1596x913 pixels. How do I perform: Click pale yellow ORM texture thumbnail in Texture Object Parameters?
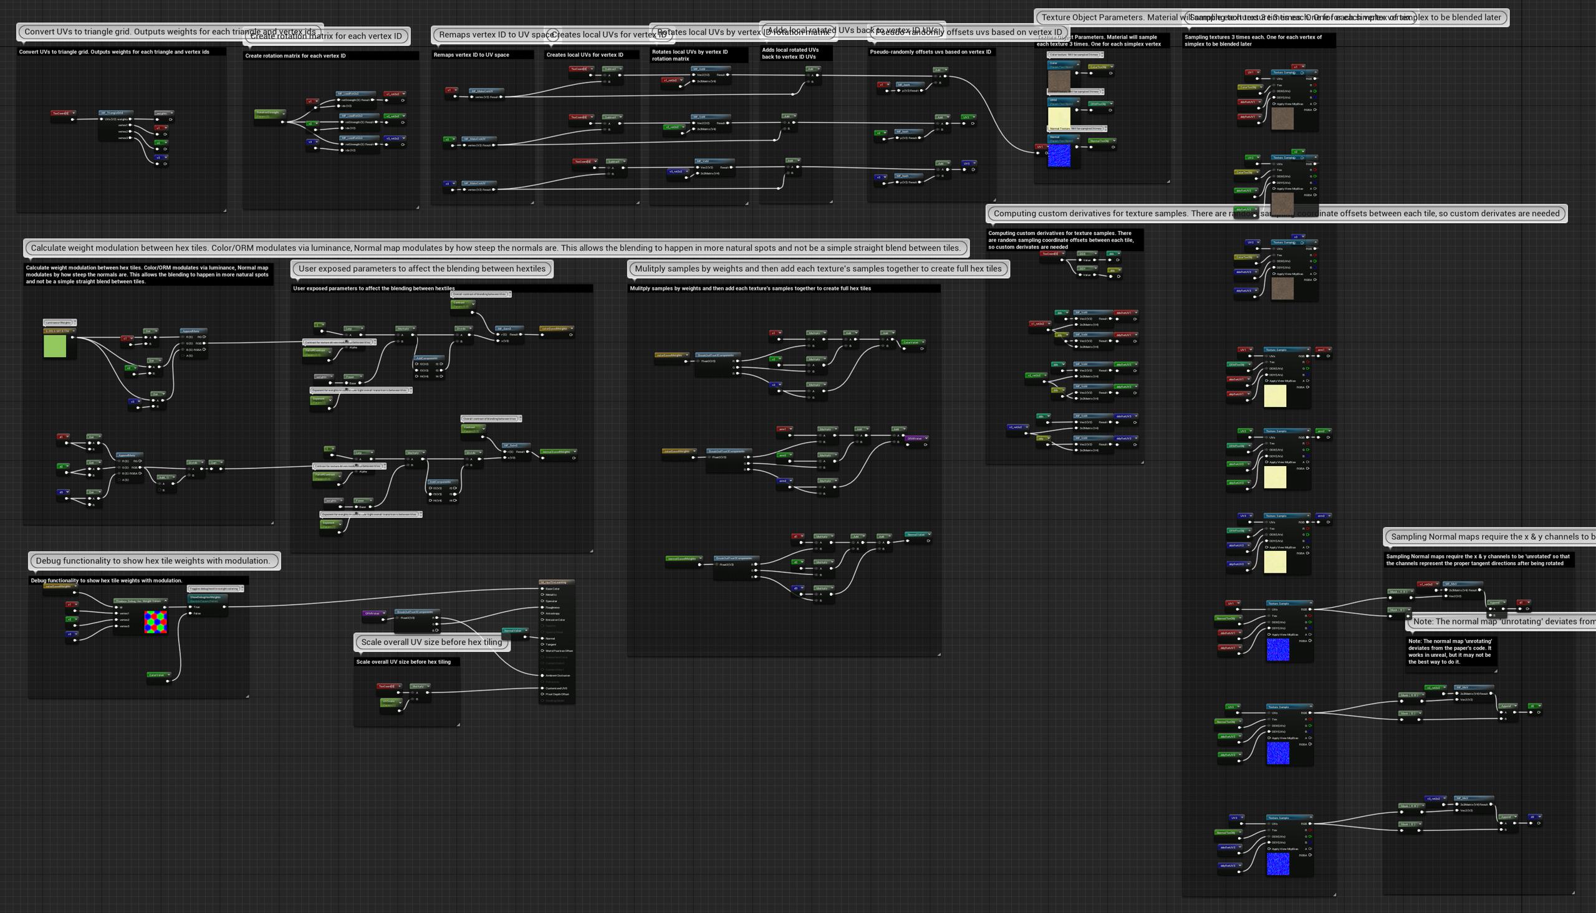click(1059, 117)
